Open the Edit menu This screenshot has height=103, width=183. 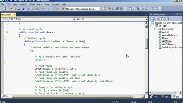click(8, 5)
